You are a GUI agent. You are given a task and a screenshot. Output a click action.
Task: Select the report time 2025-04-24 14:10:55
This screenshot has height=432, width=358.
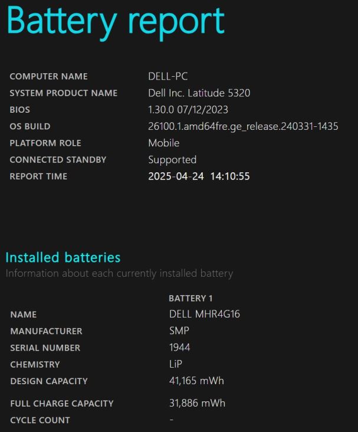[x=199, y=176]
